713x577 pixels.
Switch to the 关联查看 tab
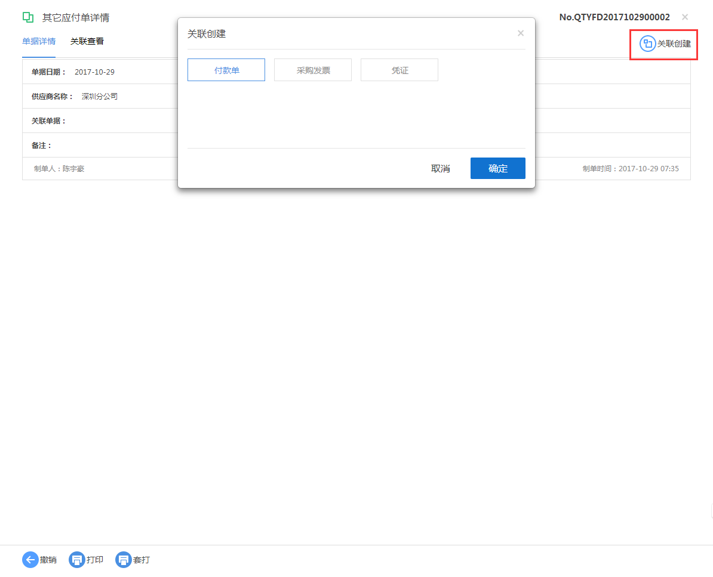[87, 41]
